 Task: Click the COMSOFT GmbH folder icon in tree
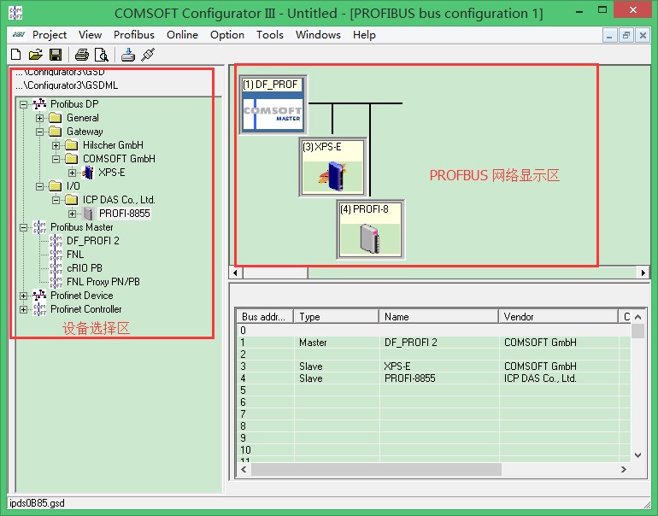coord(72,159)
